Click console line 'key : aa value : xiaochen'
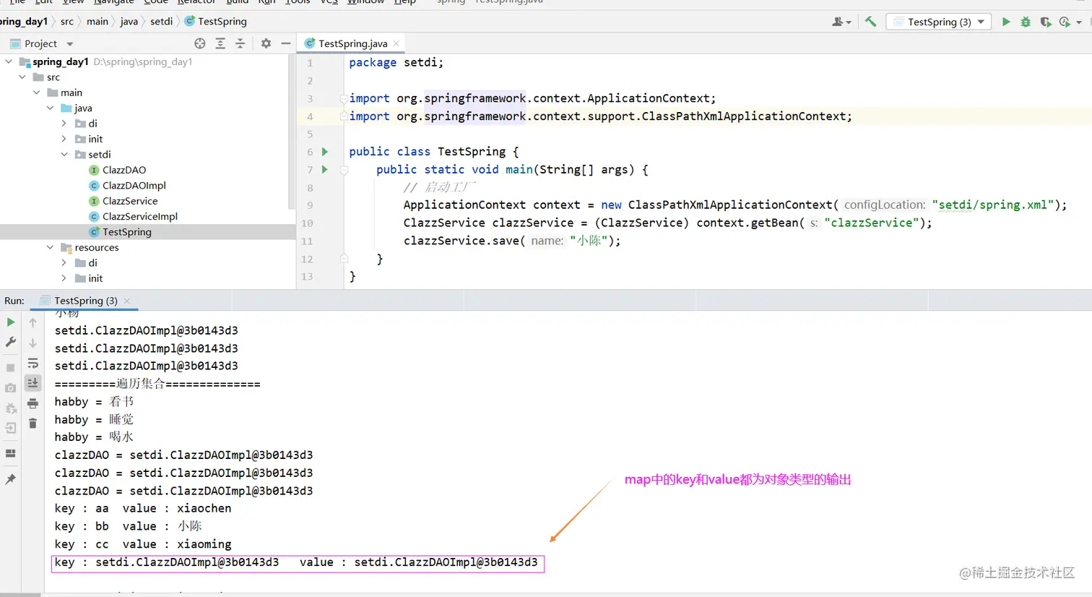Screen dimensions: 1092x597 143,508
